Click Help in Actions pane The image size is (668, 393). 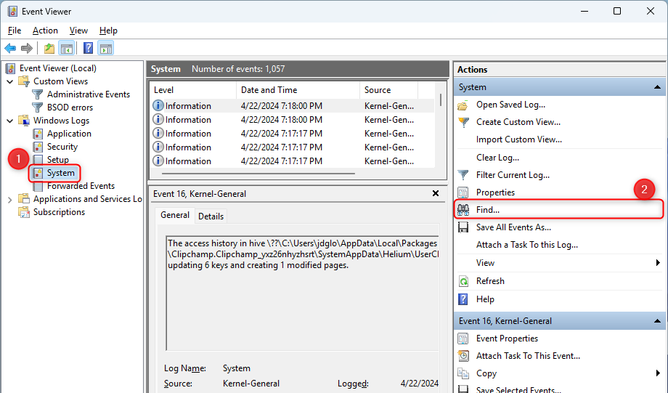tap(485, 299)
